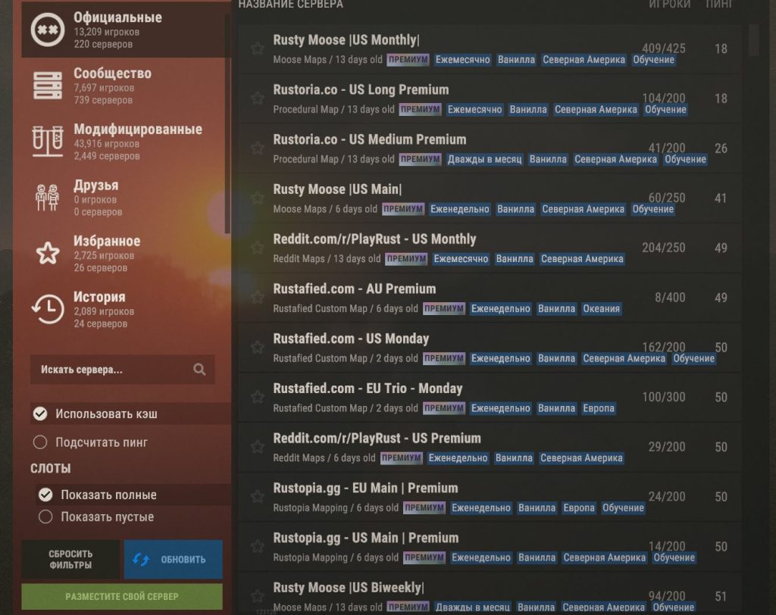Click the star icon beside Избранное
776x615 pixels.
(x=48, y=253)
